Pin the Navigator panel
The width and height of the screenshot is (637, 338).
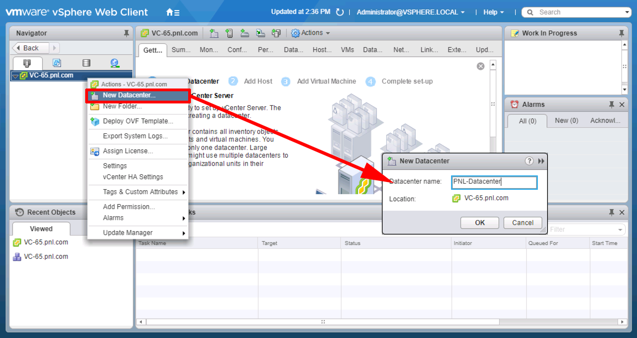[126, 33]
